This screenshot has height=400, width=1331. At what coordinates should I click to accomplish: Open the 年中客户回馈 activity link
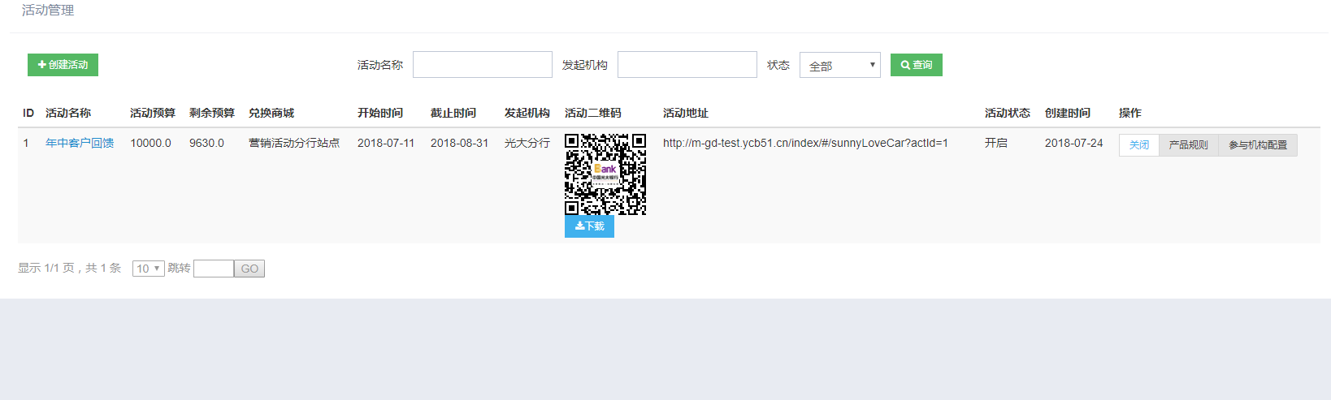tap(80, 144)
